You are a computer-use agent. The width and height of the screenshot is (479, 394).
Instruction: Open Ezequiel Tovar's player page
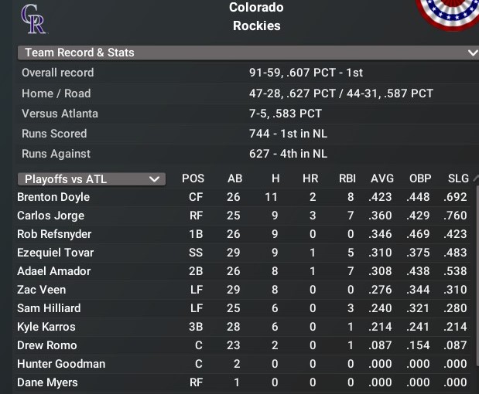coord(55,253)
